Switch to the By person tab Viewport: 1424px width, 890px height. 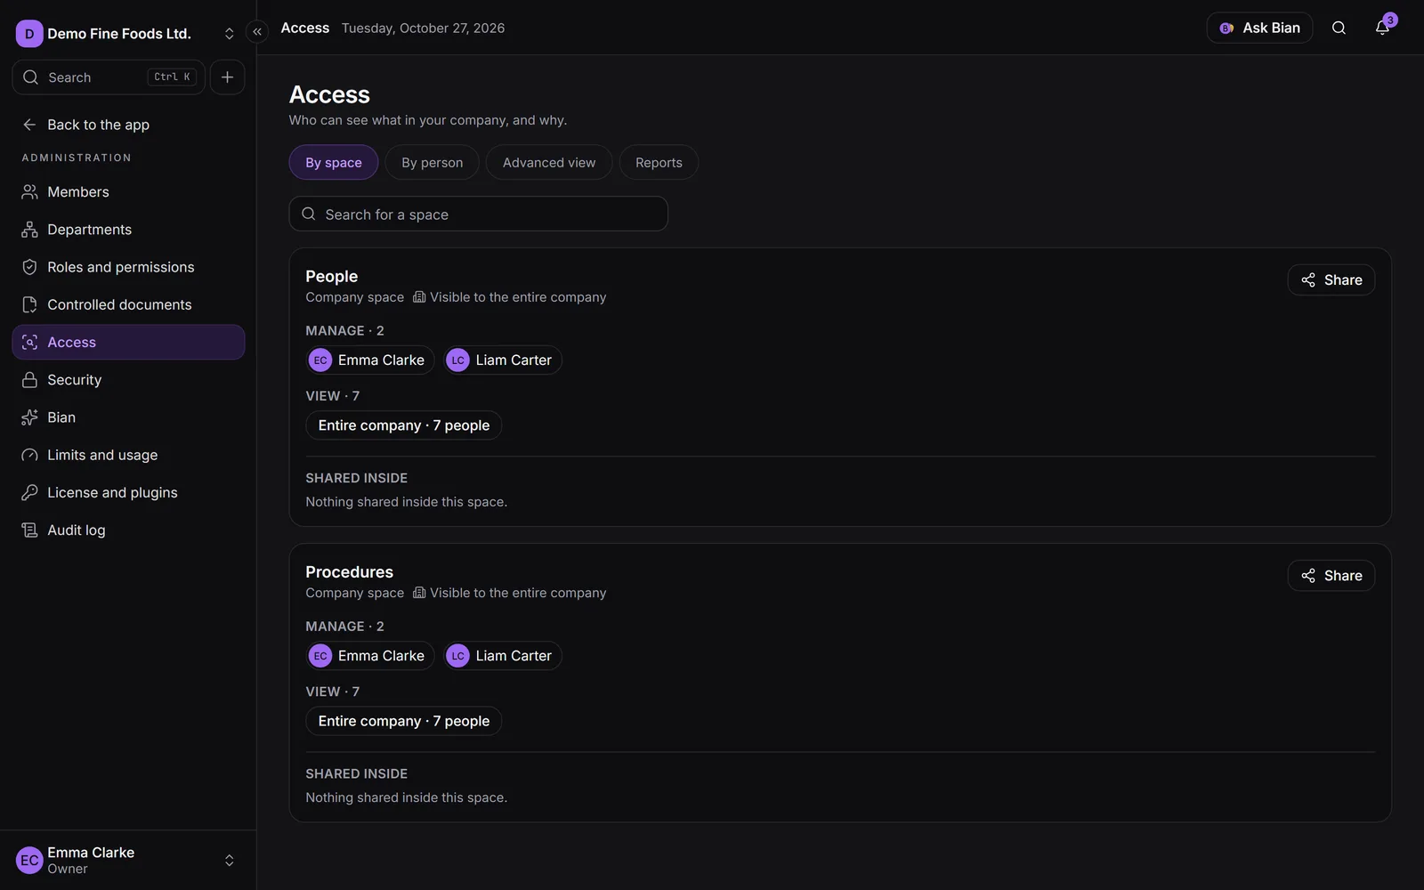coord(433,163)
